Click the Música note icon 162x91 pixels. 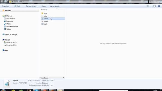click(5, 24)
